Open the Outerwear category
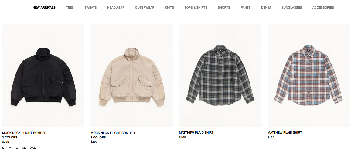The width and height of the screenshot is (351, 150). (145, 7)
